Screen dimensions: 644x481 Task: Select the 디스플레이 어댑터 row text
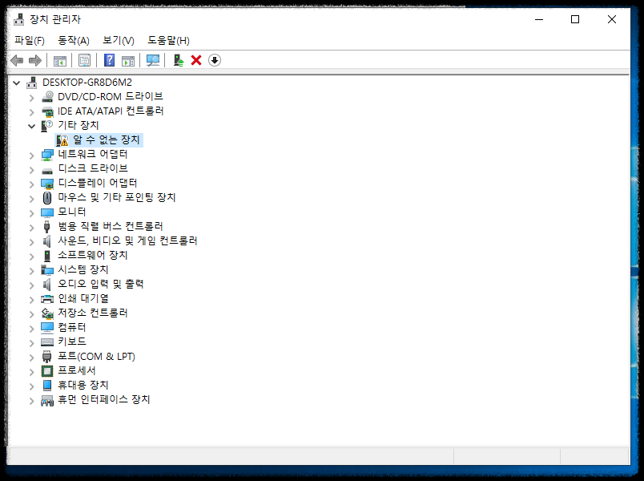coord(98,183)
